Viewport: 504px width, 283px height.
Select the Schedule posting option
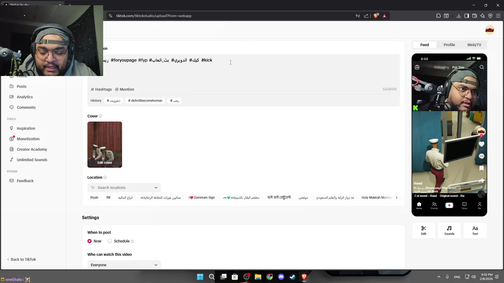tap(110, 241)
